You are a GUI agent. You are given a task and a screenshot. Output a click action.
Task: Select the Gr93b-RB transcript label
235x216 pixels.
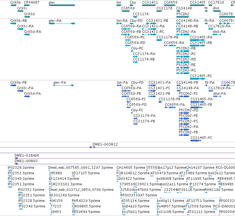pyautogui.click(x=19, y=20)
